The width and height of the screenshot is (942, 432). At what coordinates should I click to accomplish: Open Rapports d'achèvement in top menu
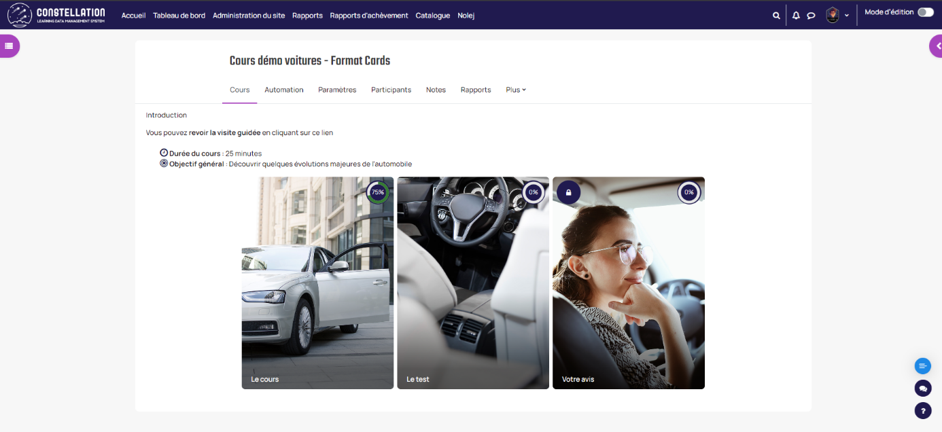(x=369, y=16)
